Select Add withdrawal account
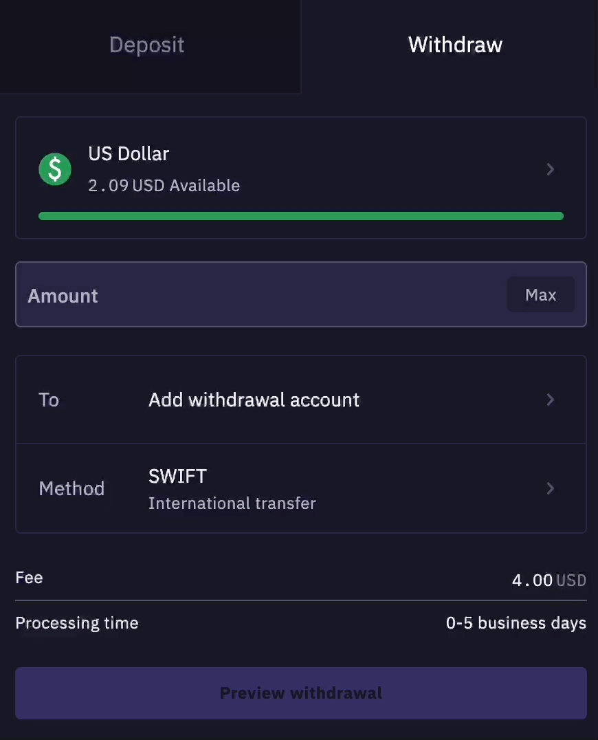This screenshot has width=598, height=740. click(x=254, y=400)
